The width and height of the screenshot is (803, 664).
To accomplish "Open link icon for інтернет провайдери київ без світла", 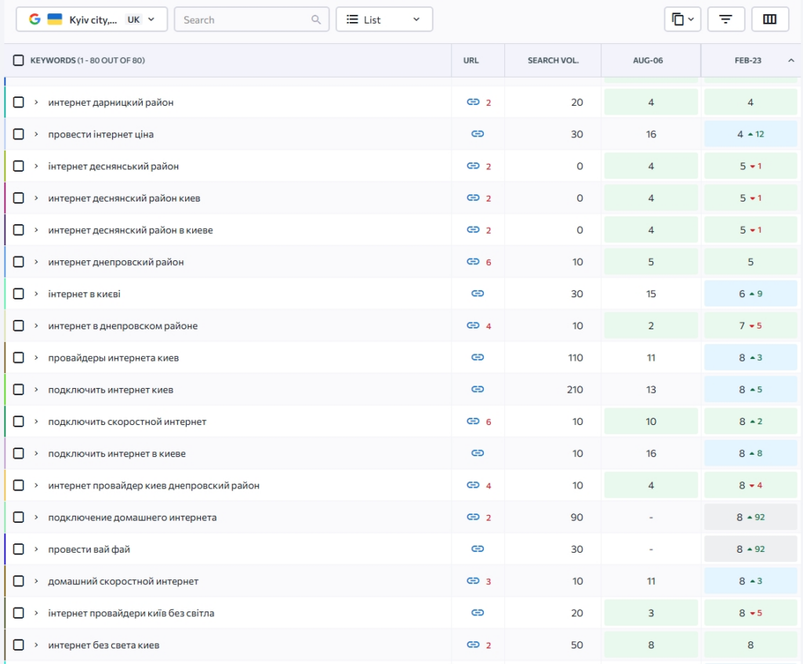I will (x=478, y=613).
